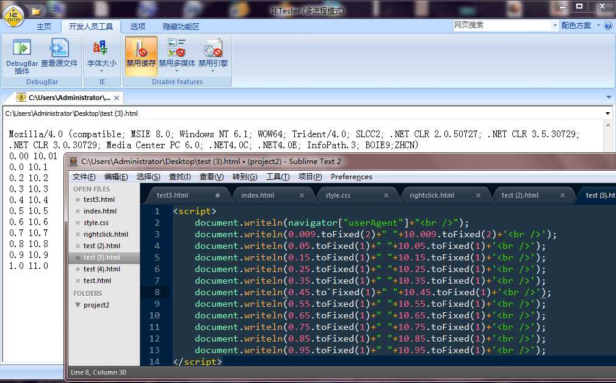
Task: Expand the disable engine dropdown arrow
Action: [x=213, y=71]
